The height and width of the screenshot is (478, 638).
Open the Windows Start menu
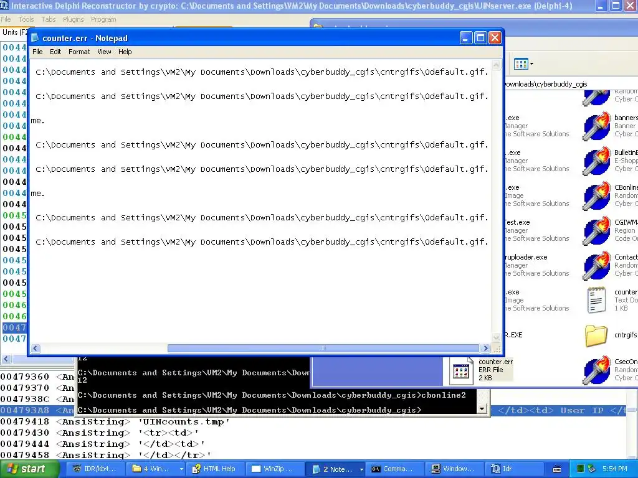(x=29, y=469)
